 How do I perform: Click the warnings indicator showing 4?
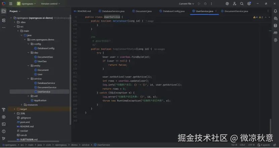pos(255,17)
